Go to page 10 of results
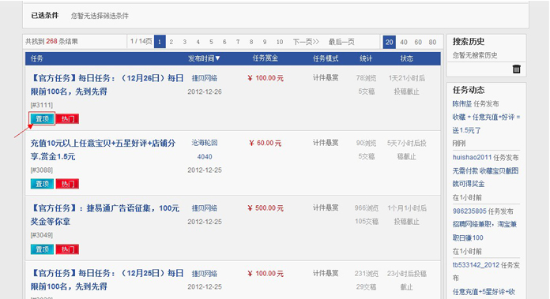The height and width of the screenshot is (299, 550). point(280,42)
